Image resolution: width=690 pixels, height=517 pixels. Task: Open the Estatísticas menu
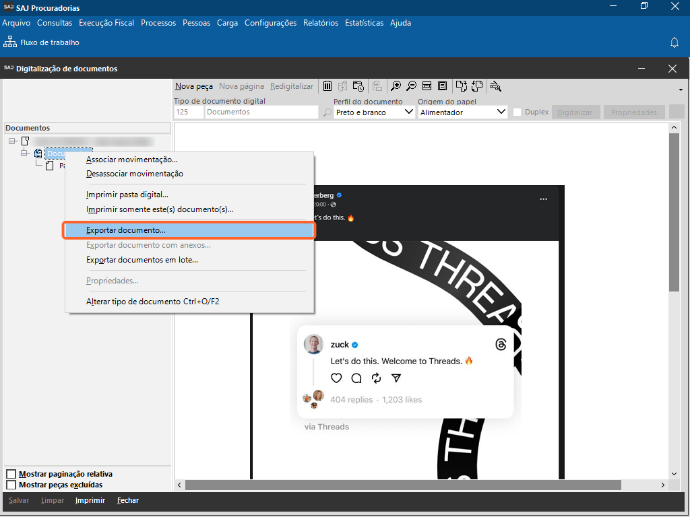coord(364,23)
